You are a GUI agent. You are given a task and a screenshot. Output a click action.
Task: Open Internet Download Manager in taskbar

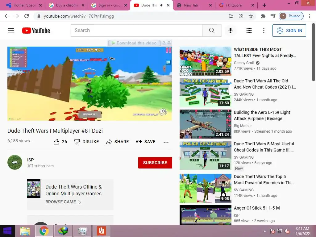[63, 231]
